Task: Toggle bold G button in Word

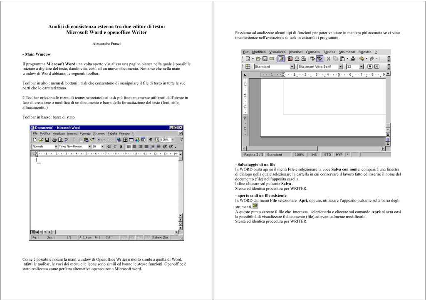Action: [109, 147]
